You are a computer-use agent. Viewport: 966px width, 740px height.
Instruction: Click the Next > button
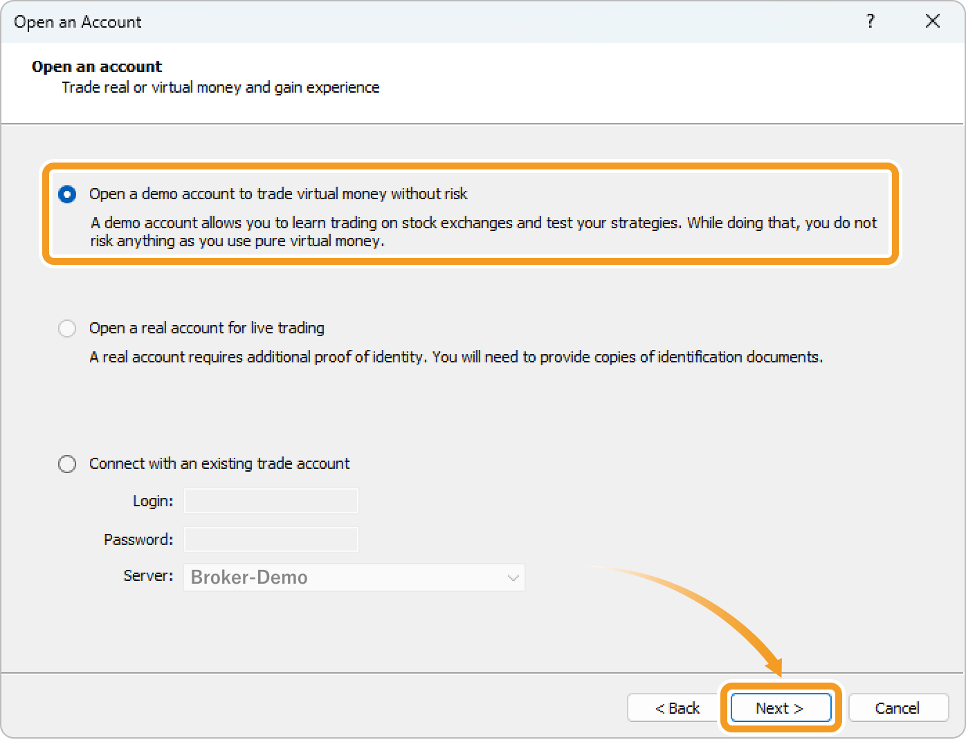(781, 708)
